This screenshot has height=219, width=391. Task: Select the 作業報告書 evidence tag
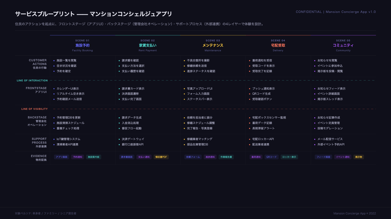(226, 157)
